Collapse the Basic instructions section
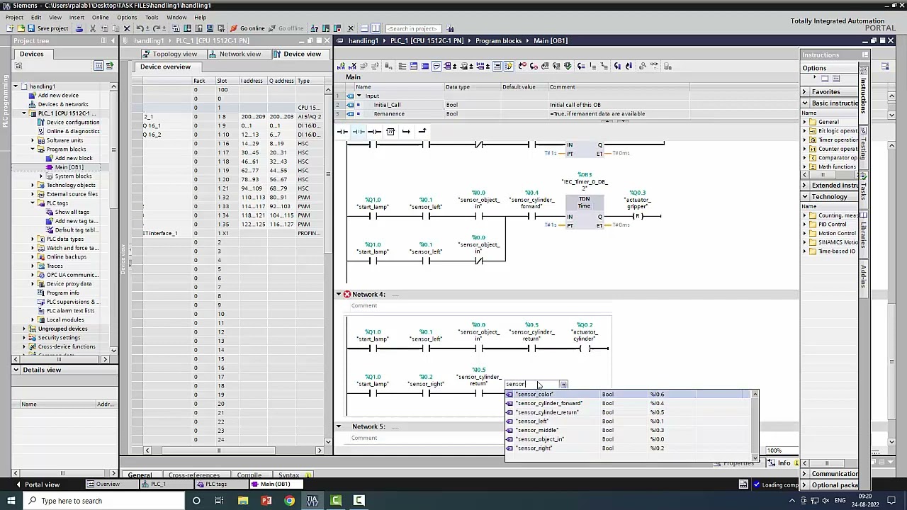The width and height of the screenshot is (907, 510). tap(804, 103)
